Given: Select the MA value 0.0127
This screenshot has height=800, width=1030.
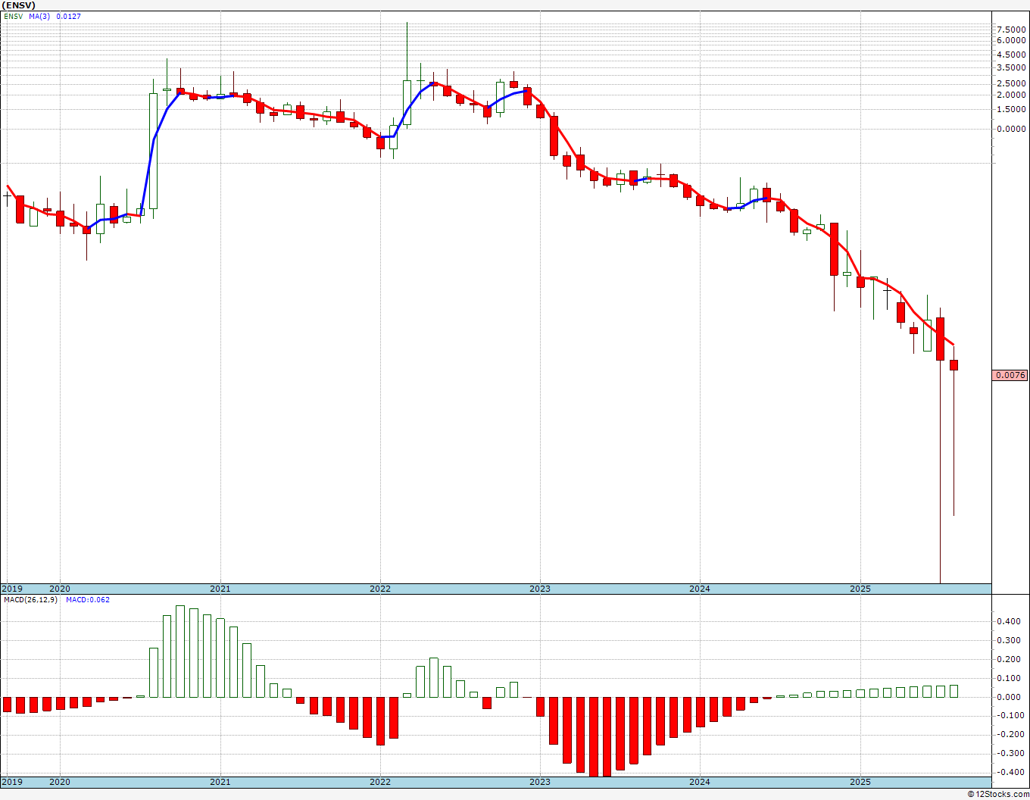Looking at the screenshot, I should tap(68, 16).
